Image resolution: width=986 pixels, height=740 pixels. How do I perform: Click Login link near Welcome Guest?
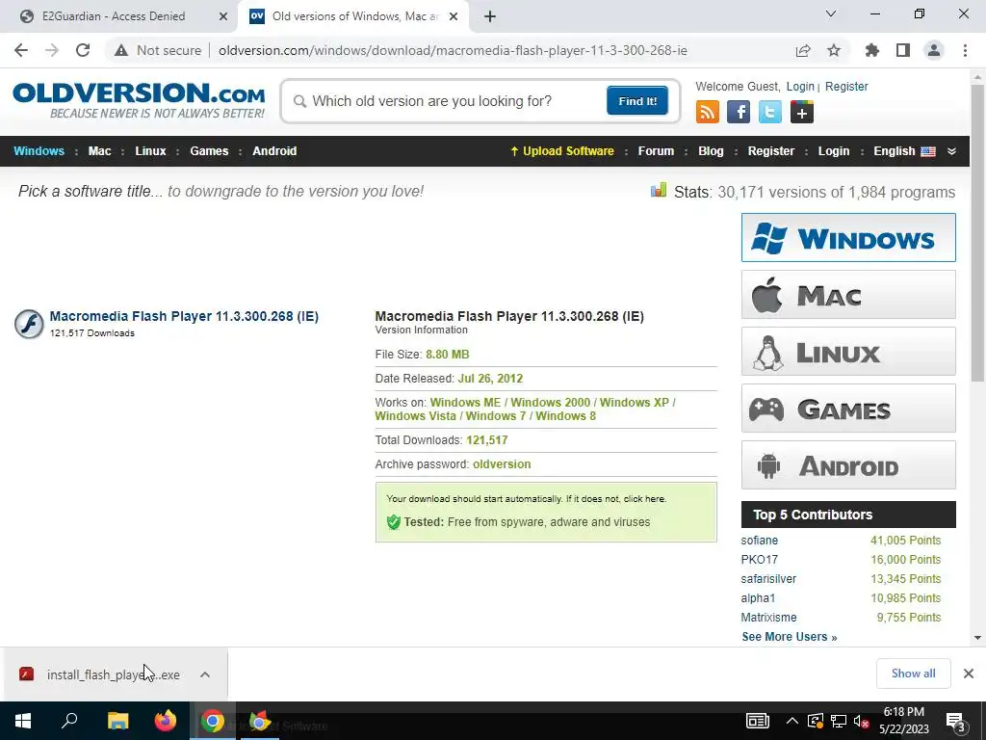(x=800, y=86)
